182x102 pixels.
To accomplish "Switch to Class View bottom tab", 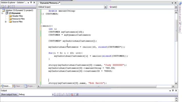I will coord(18,86).
